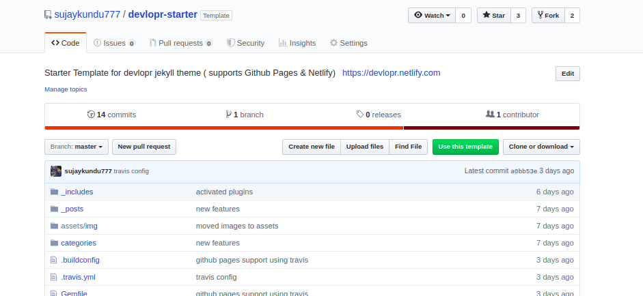This screenshot has width=643, height=296.
Task: Open the Watch notifications dropdown
Action: (433, 15)
